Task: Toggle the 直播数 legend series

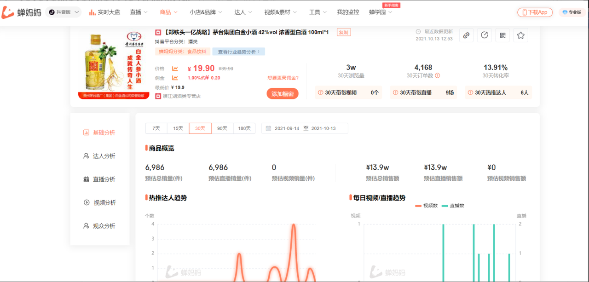Action: pos(453,206)
